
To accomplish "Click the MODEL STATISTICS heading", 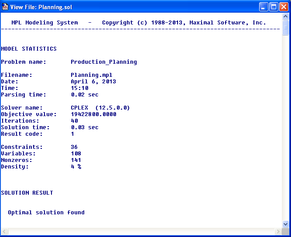I will coord(29,49).
